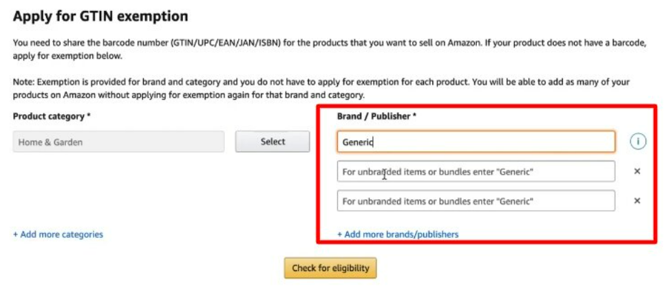
Task: Remove the third brand/publisher row
Action: (x=637, y=201)
